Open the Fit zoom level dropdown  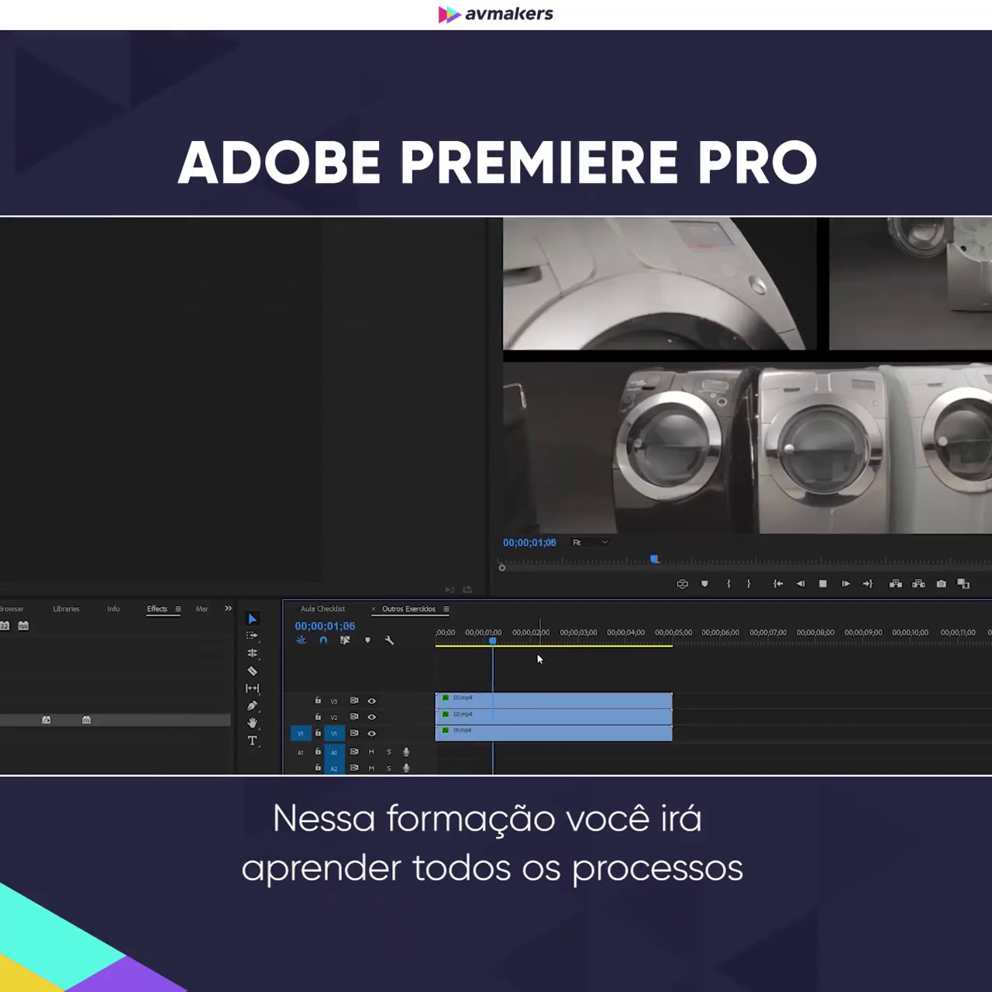tap(590, 542)
